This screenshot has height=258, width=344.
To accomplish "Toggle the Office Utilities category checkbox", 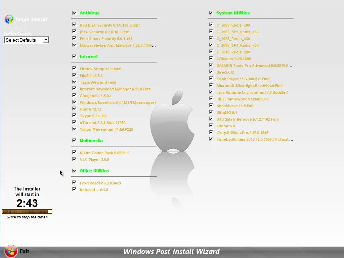I will [74, 171].
